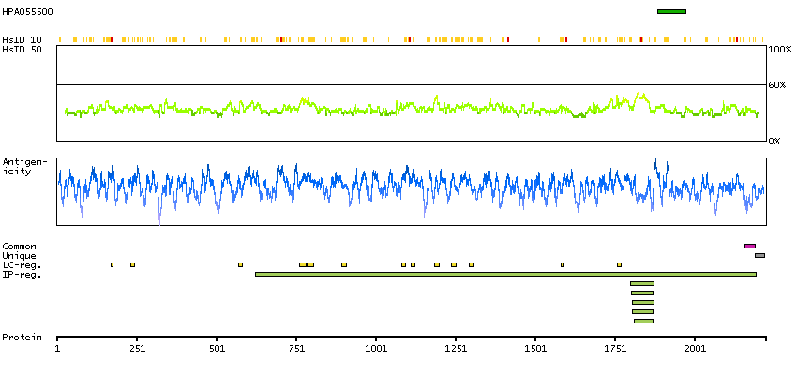Click the leftmost LC-reg. marker

click(112, 264)
